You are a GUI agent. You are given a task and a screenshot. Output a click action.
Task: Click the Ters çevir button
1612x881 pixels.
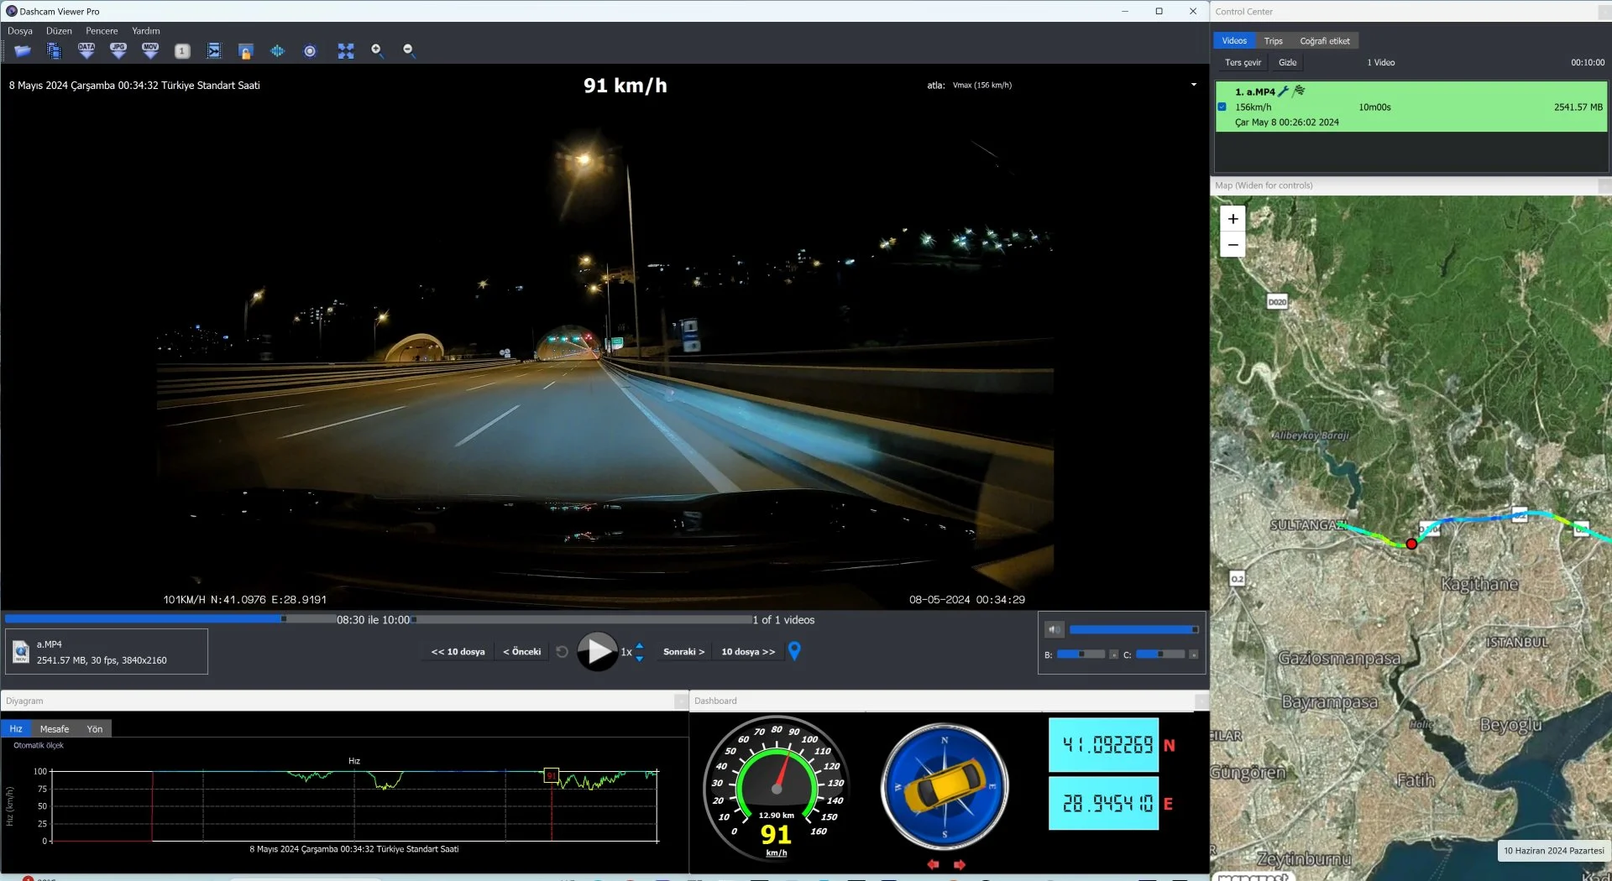click(x=1243, y=62)
